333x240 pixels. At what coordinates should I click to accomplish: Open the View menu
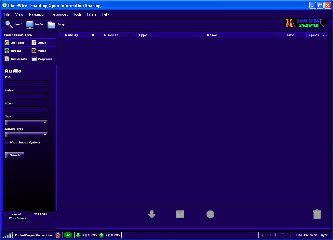(19, 14)
